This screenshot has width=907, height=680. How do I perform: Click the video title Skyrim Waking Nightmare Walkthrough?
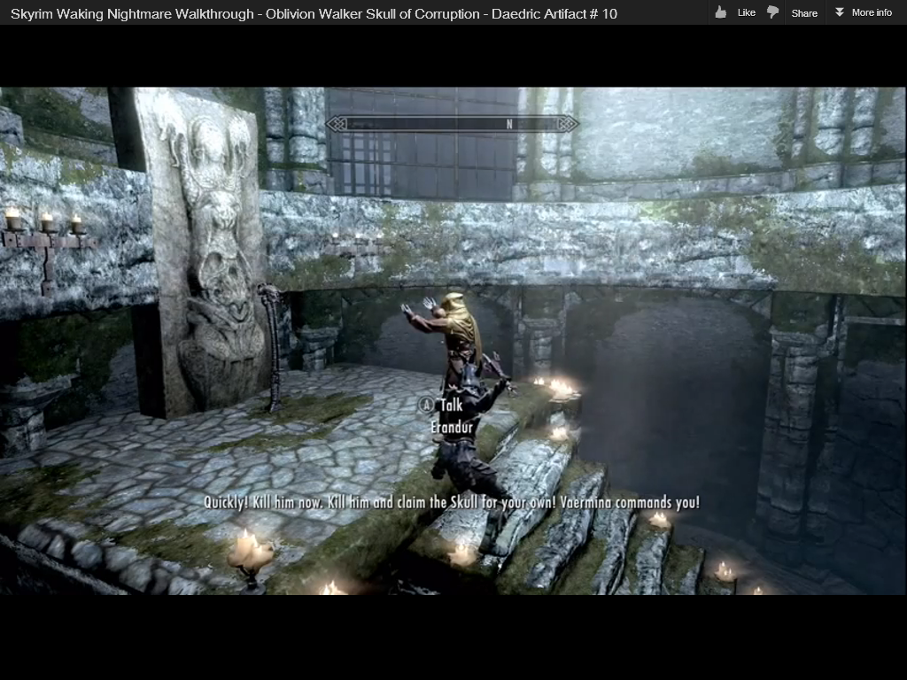[314, 13]
